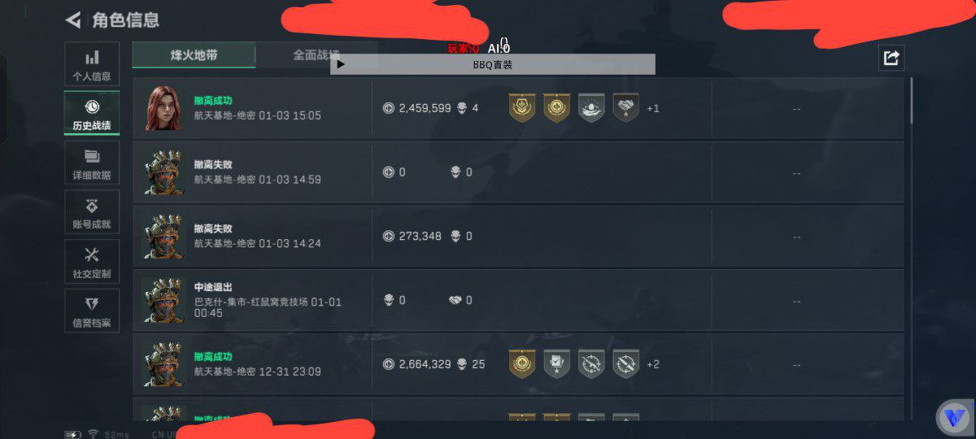
Task: Click the BBQ直装 overlay bar label
Action: pos(493,64)
